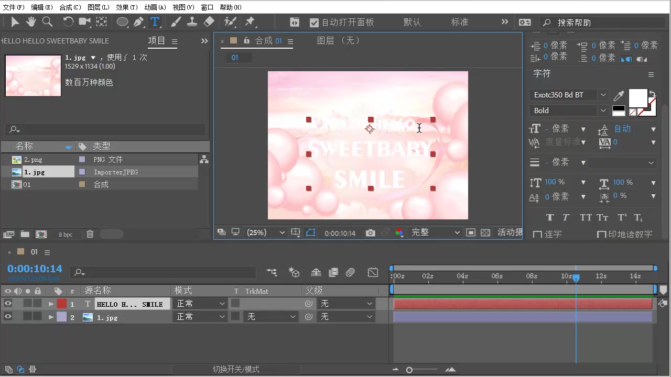Viewport: 671px width, 377px height.
Task: Select the Pan Behind anchor point tool
Action: (102, 21)
